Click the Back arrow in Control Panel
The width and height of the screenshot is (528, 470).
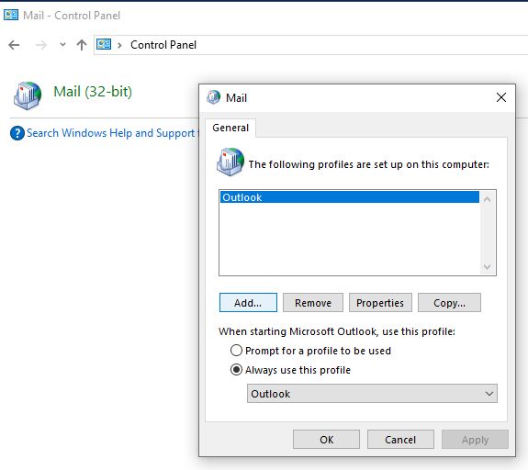[14, 45]
